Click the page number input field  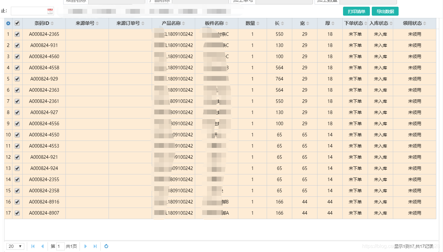click(60, 246)
